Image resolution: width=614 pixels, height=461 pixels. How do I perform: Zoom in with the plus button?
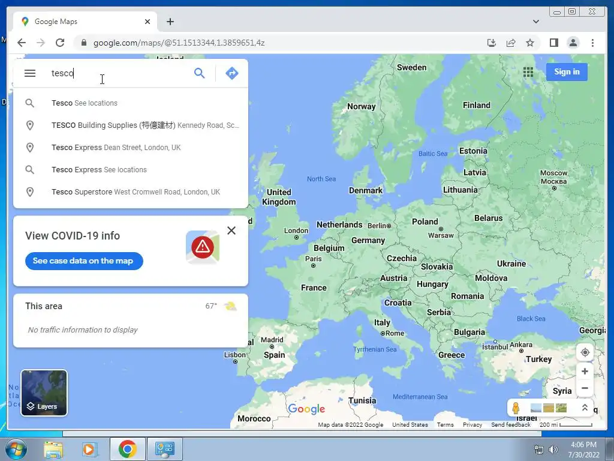(585, 371)
